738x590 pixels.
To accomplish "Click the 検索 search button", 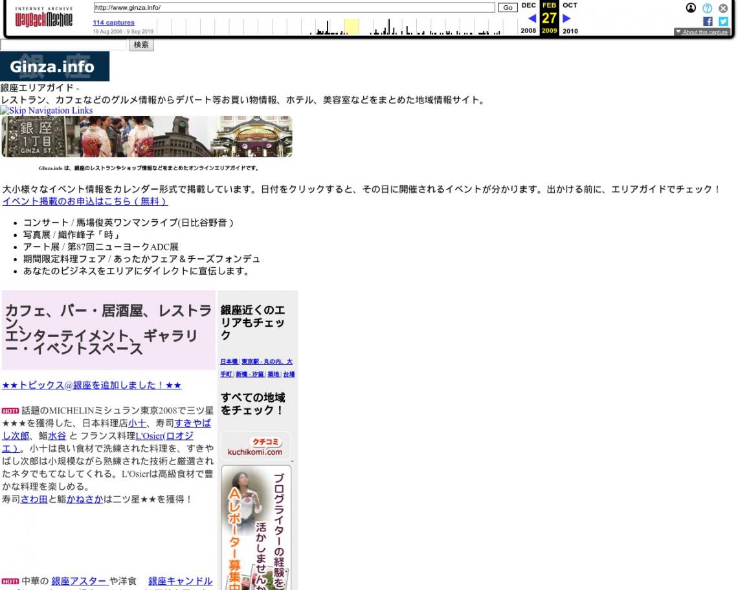I will tap(141, 45).
